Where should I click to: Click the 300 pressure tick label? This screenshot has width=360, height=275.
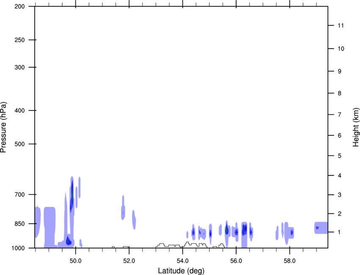point(19,67)
